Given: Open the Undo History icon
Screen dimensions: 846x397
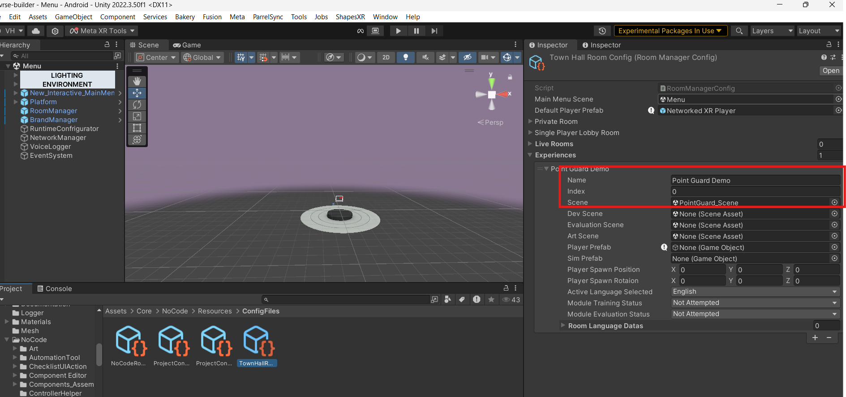Looking at the screenshot, I should pyautogui.click(x=602, y=31).
